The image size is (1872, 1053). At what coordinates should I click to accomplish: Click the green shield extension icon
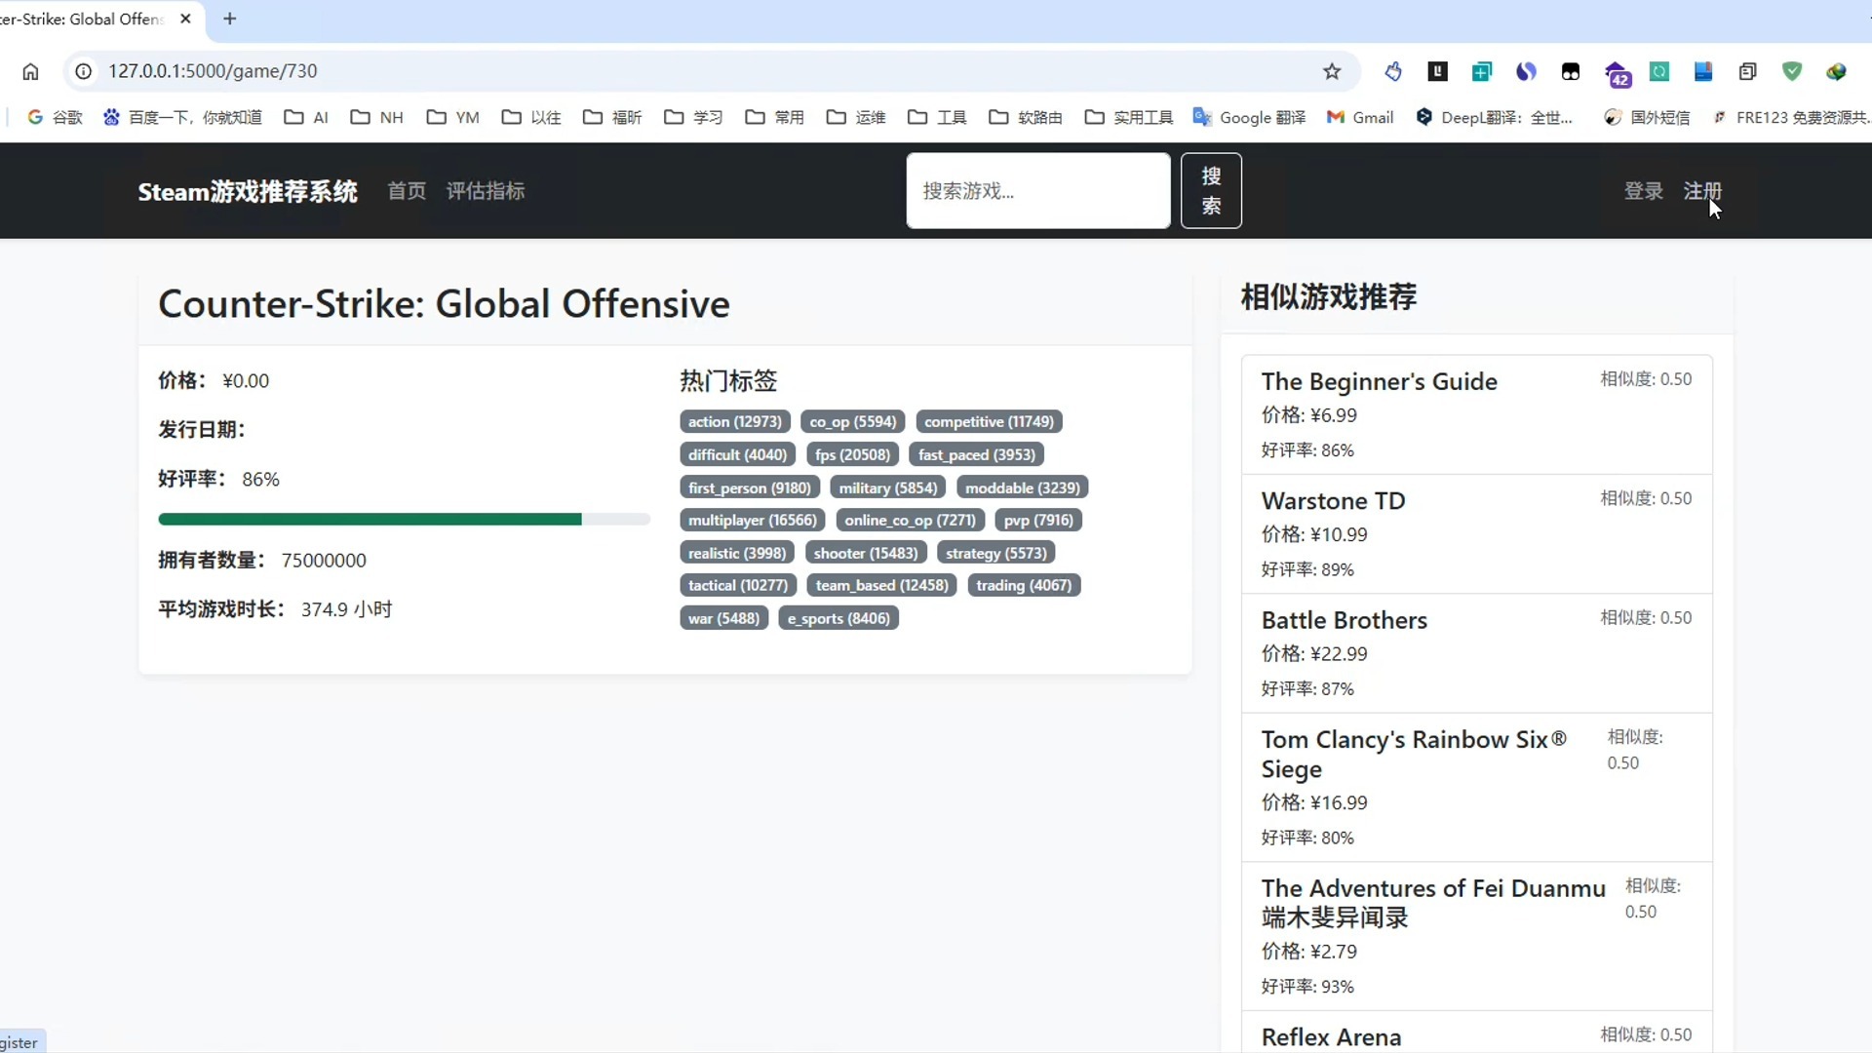pyautogui.click(x=1792, y=71)
